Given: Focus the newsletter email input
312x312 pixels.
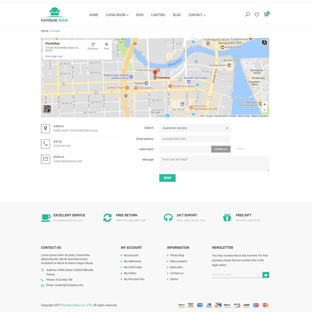Looking at the screenshot, I should [237, 275].
